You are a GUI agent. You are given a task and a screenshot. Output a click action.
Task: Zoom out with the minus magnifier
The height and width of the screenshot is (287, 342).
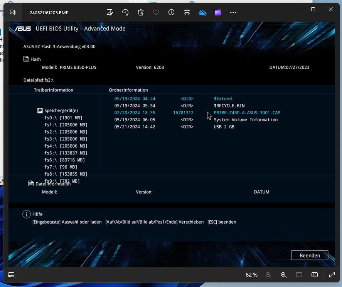268,275
